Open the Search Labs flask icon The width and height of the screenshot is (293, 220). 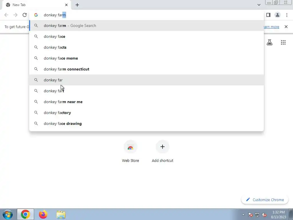pos(270,42)
